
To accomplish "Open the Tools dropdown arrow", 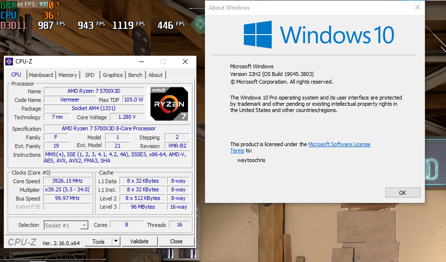I will point(116,241).
